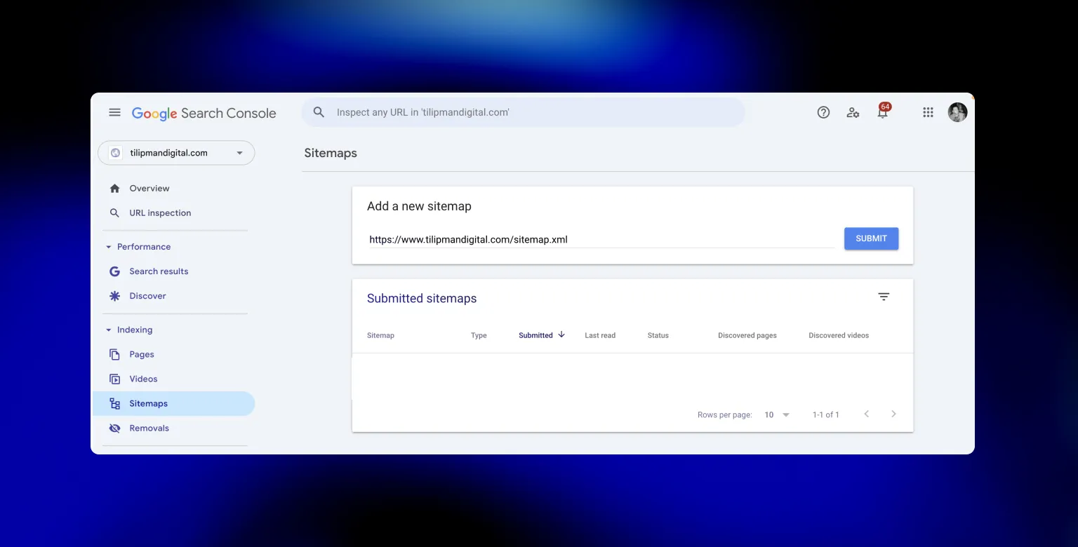Click the Search results Google icon
Screen dimensions: 1078x547
[114, 271]
